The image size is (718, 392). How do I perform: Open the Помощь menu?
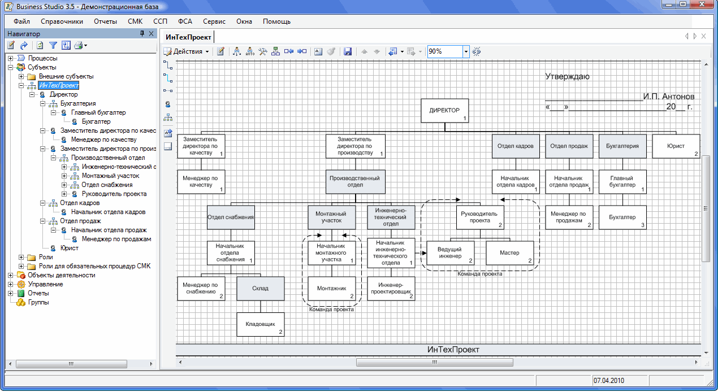[x=276, y=21]
